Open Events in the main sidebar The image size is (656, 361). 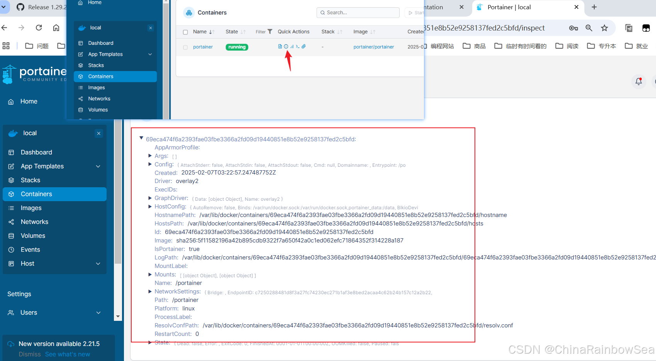pos(54,250)
